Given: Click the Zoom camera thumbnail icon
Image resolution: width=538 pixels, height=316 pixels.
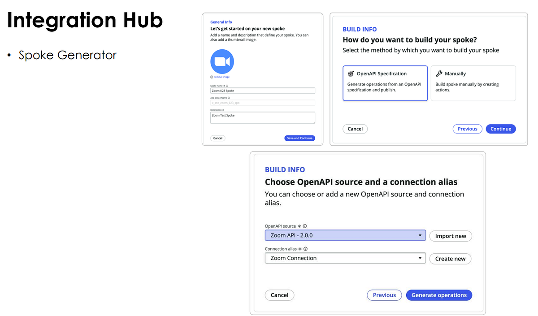Looking at the screenshot, I should tap(221, 61).
